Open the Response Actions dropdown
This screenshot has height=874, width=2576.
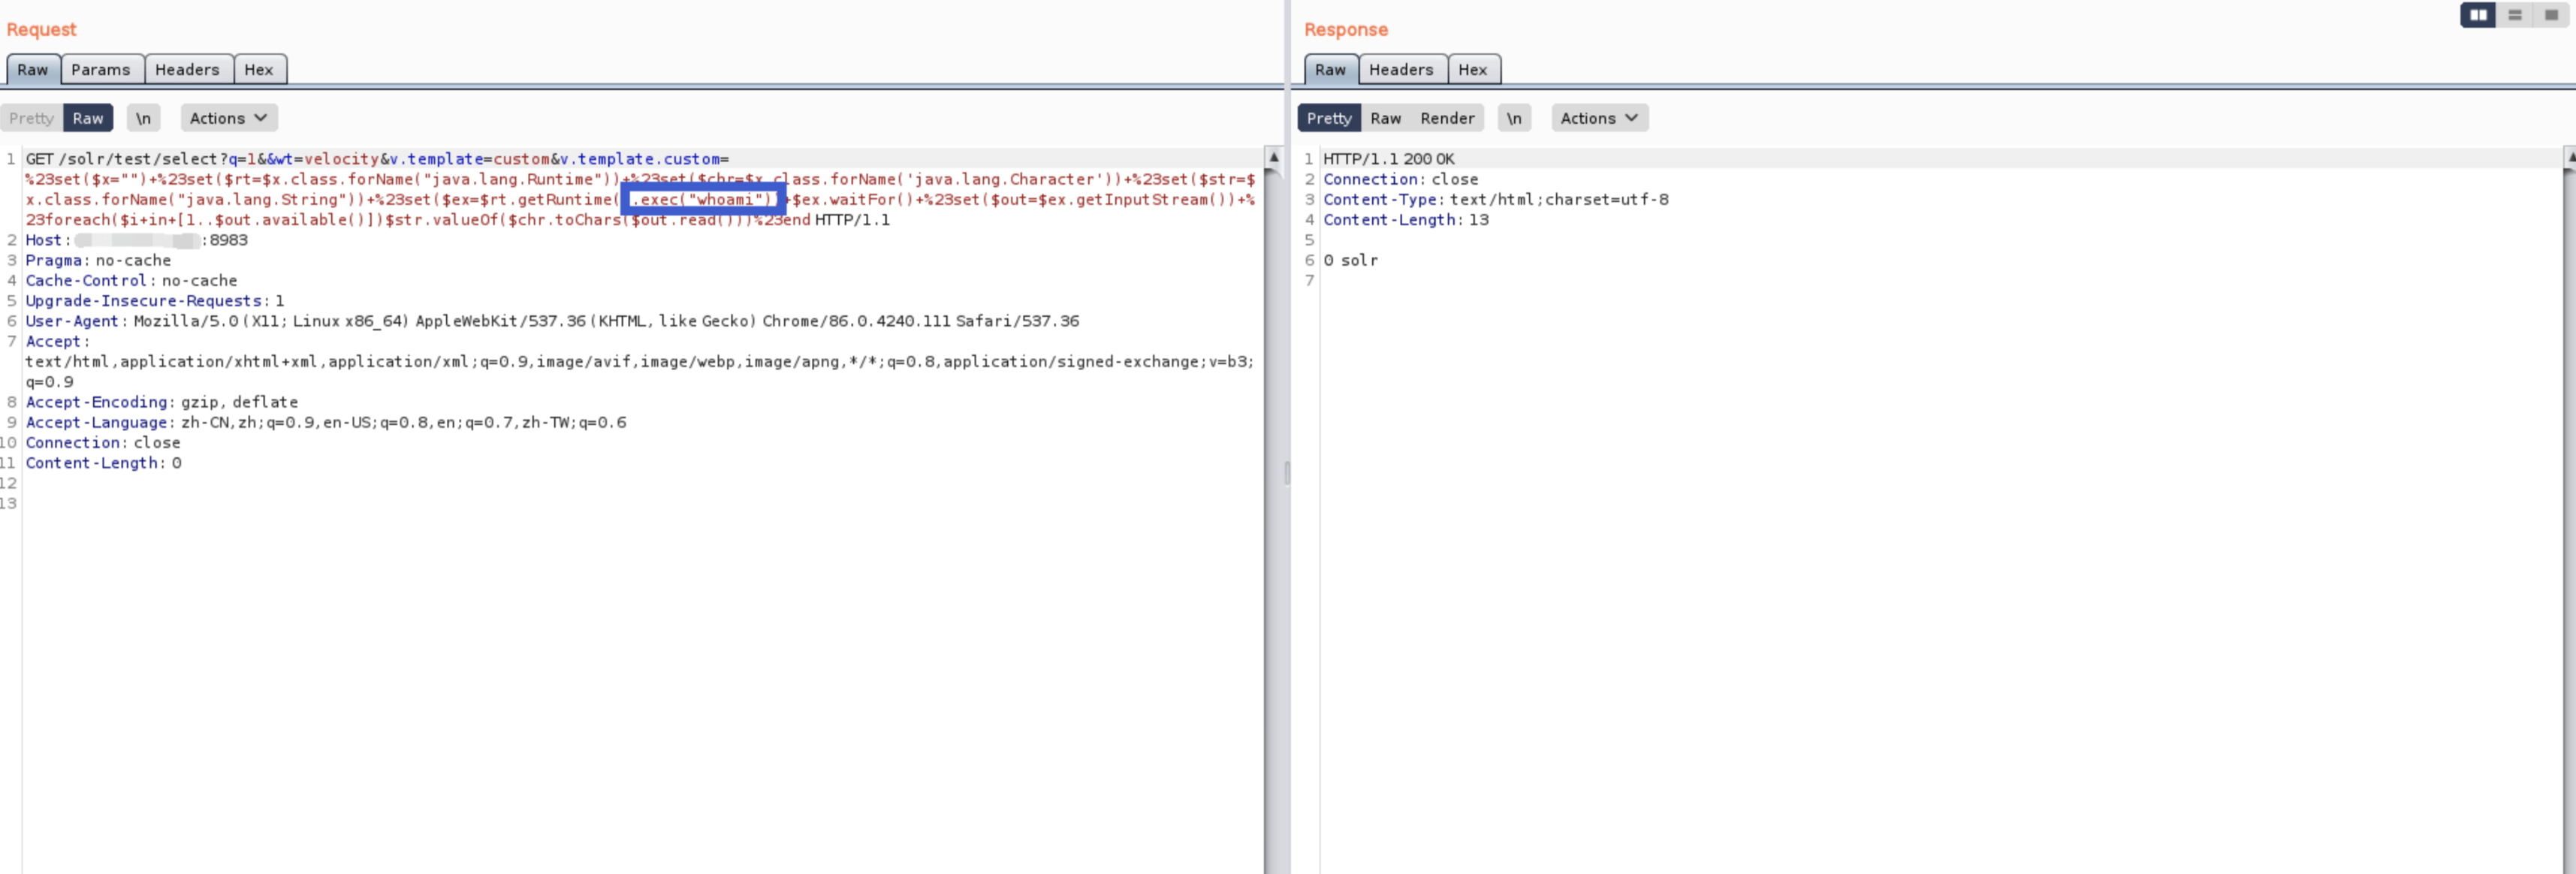[1599, 118]
